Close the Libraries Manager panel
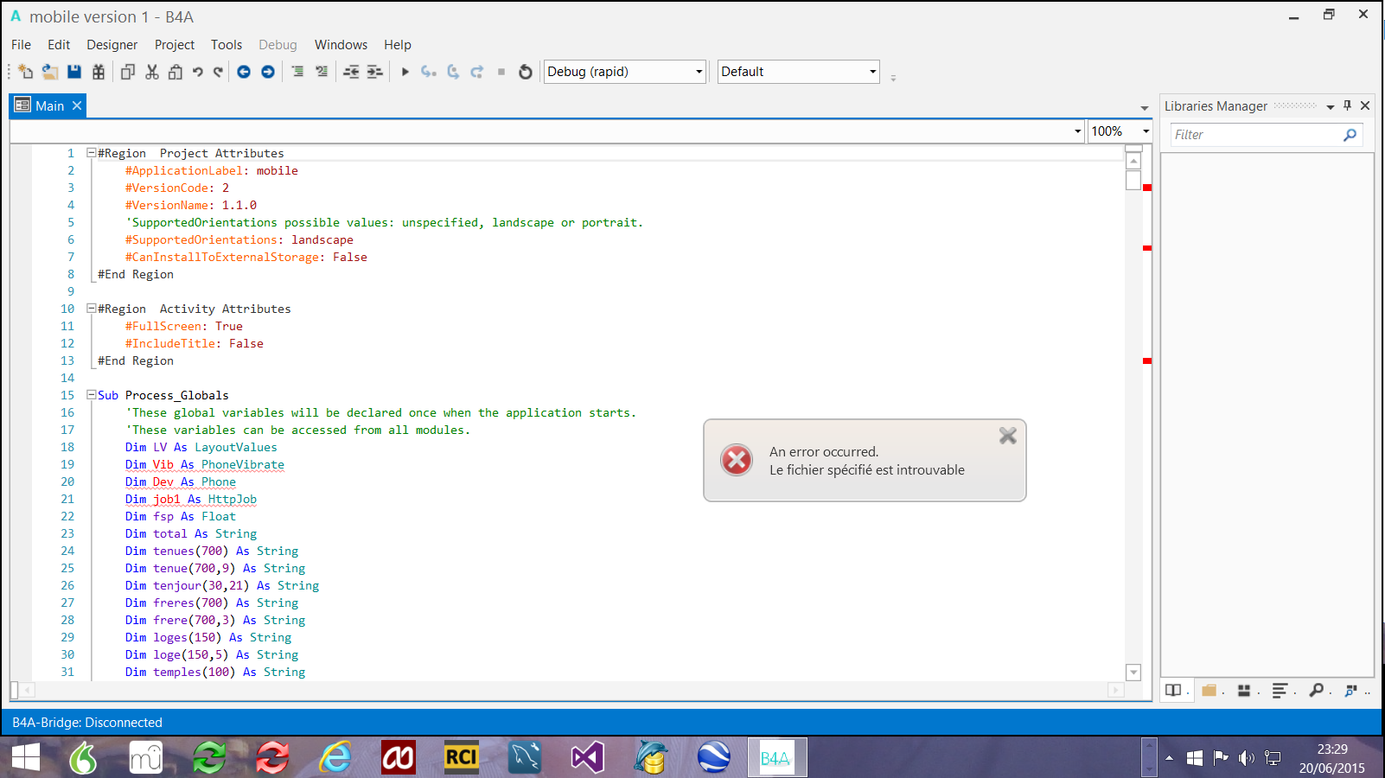 (1365, 105)
